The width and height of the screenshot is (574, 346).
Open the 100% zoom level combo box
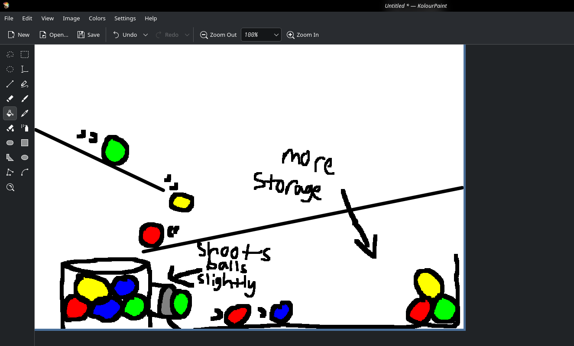click(x=261, y=35)
